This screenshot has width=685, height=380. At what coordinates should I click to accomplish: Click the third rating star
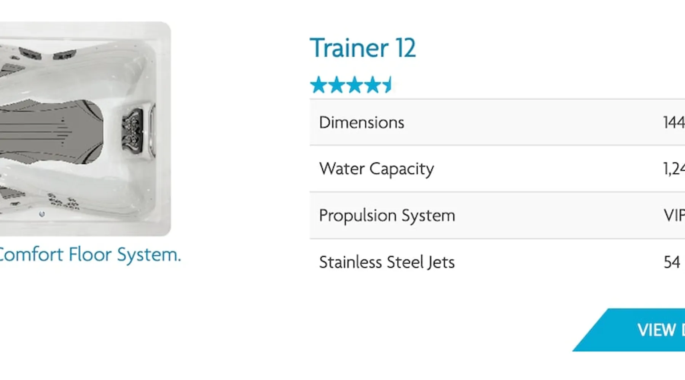coord(354,85)
